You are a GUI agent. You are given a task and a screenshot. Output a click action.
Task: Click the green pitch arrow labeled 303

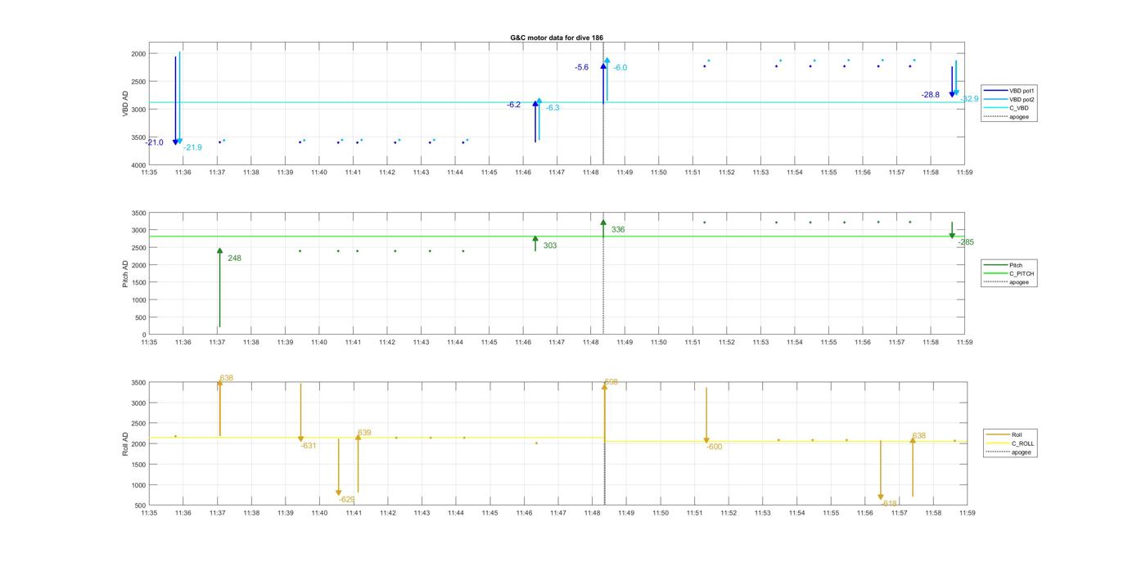[x=535, y=243]
